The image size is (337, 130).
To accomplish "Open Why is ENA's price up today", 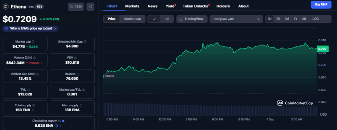I will (x=31, y=29).
